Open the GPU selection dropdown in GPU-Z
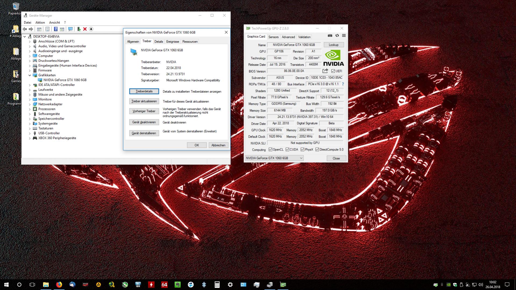 point(274,158)
